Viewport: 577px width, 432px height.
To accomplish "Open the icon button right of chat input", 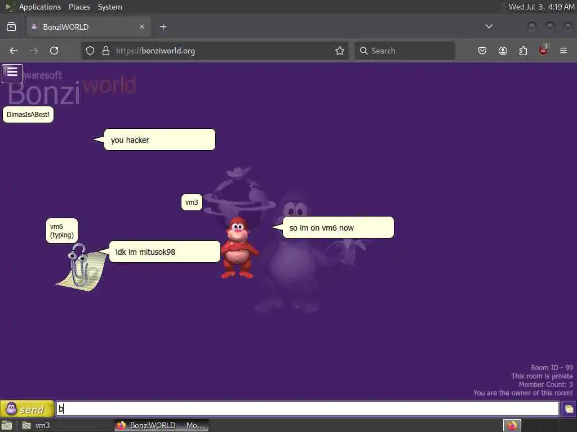I will tap(569, 409).
